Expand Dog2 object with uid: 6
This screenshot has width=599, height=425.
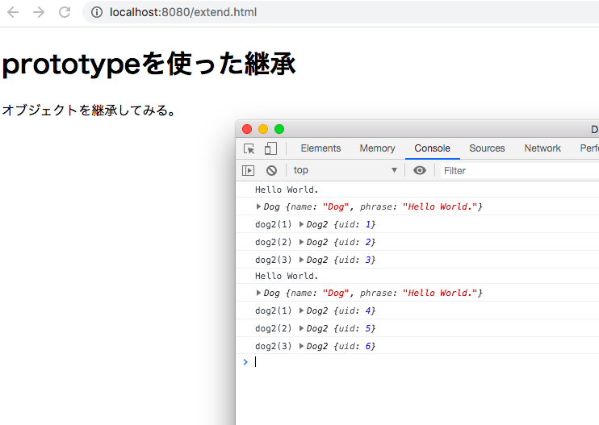[301, 346]
